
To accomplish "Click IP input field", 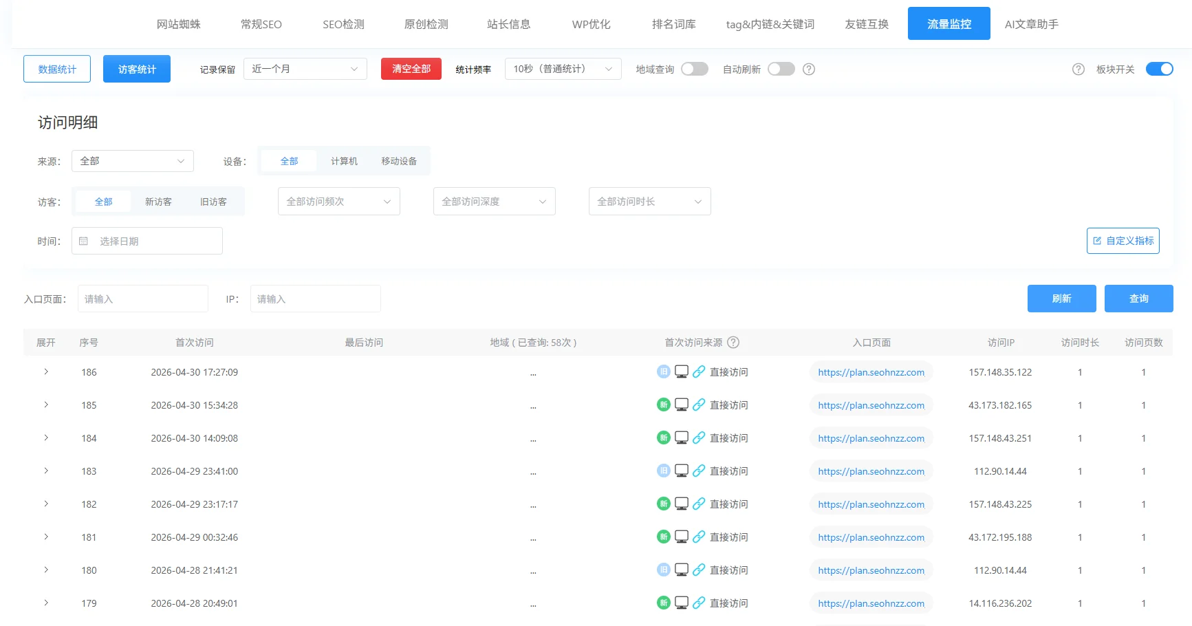I will pos(316,299).
